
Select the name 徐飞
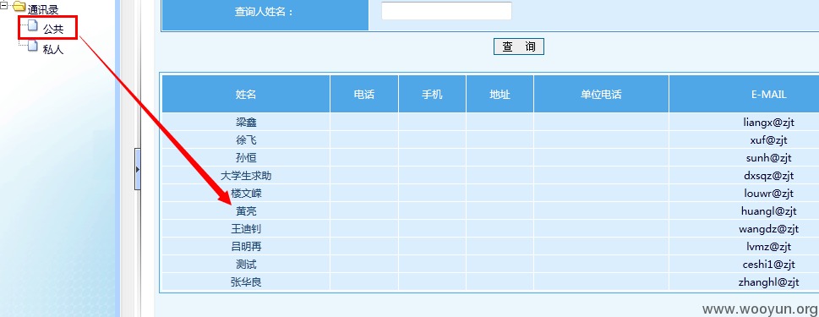tap(246, 140)
